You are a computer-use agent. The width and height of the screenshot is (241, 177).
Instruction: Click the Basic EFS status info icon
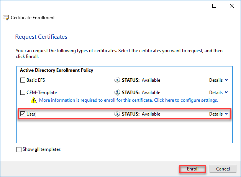(117, 80)
